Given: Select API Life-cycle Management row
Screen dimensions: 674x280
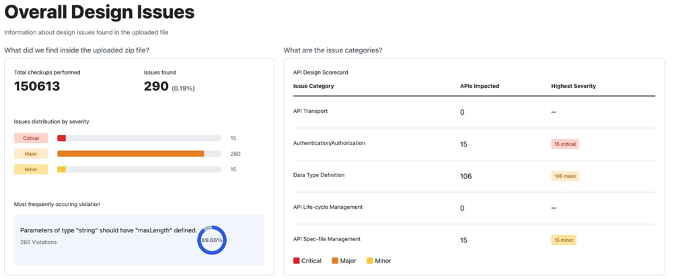Looking at the screenshot, I should click(328, 207).
